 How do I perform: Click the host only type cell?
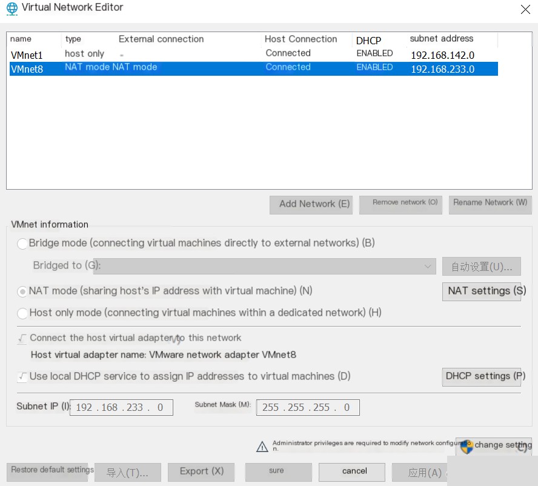(x=84, y=53)
